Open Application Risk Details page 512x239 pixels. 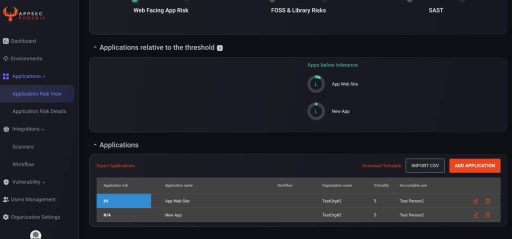39,111
